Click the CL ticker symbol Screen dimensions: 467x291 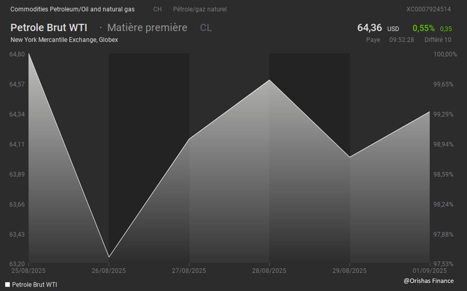tap(206, 28)
